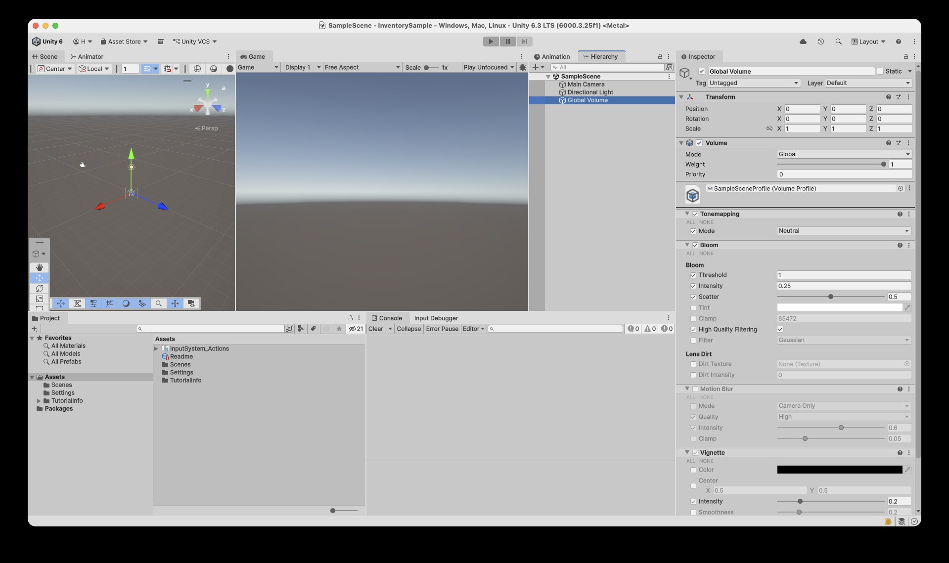Select the Move tool in Scene
The width and height of the screenshot is (949, 563).
click(x=40, y=278)
